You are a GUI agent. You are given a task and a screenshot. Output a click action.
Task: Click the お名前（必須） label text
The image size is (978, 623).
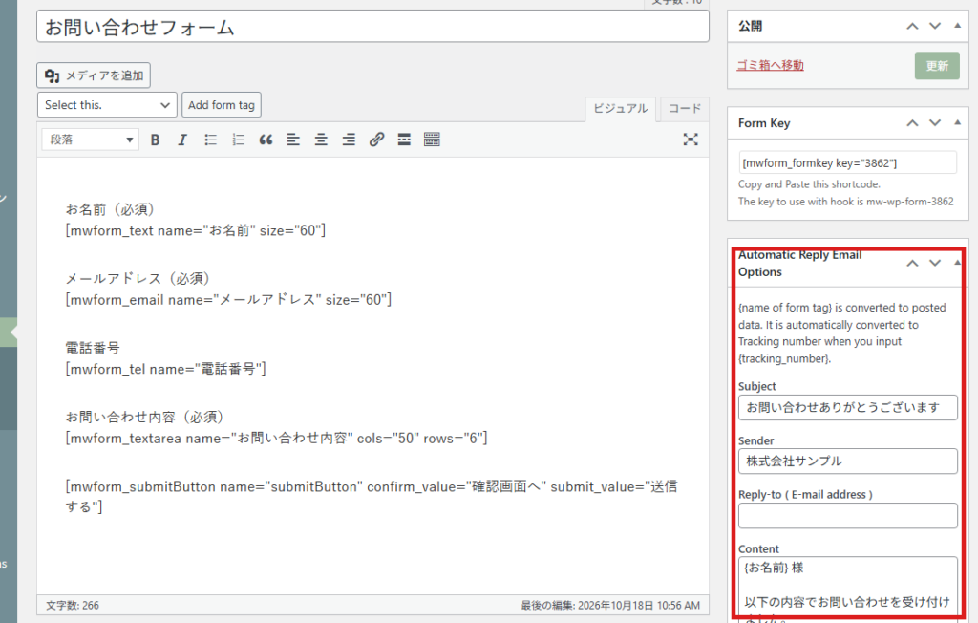[x=110, y=210]
